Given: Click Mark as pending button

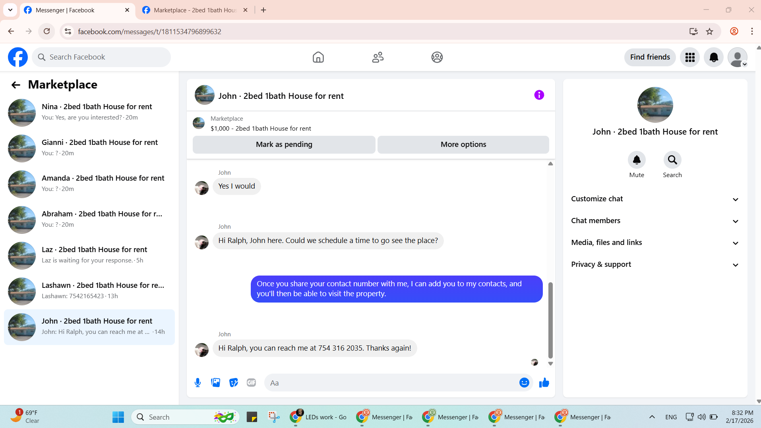Looking at the screenshot, I should tap(284, 145).
